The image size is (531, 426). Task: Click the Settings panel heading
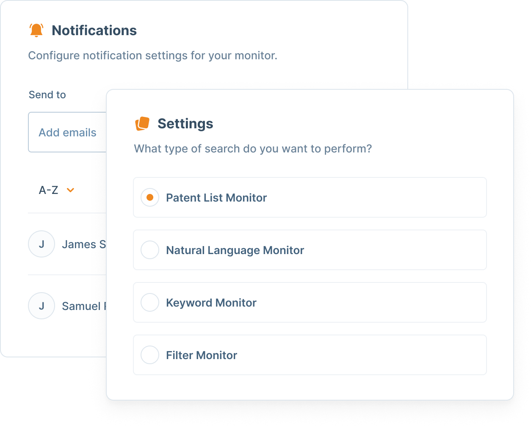[x=185, y=124]
